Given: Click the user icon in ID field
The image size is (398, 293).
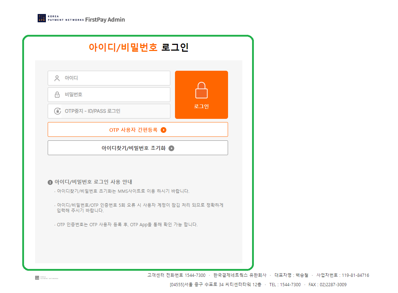Looking at the screenshot, I should [57, 78].
